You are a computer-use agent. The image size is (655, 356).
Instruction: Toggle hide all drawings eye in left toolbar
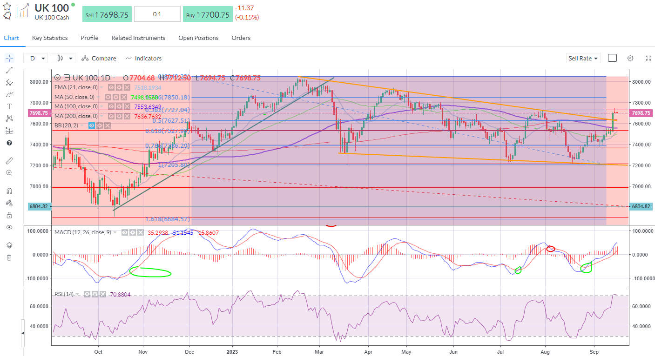[x=9, y=227]
